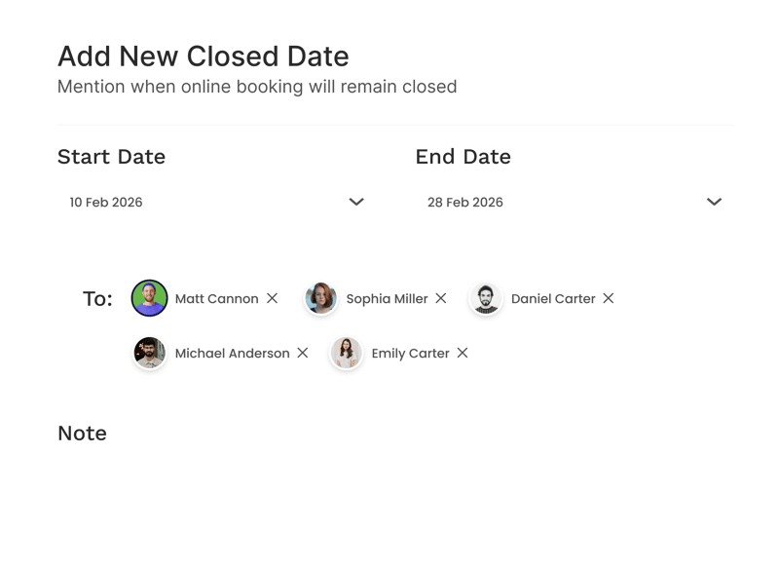This screenshot has width=779, height=567.
Task: Click Sophia Miller's profile picture
Action: (x=321, y=298)
